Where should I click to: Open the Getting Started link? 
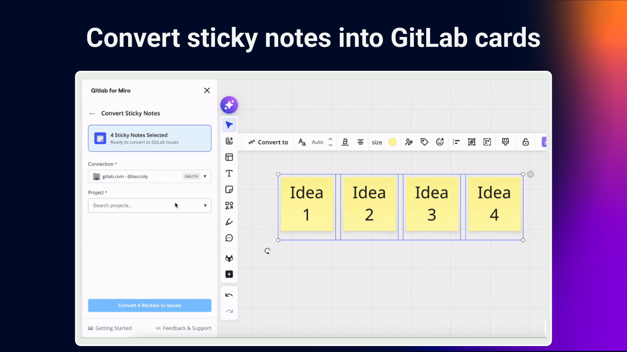(110, 328)
